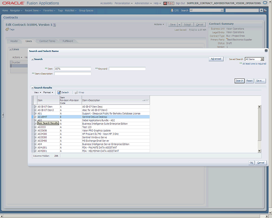Click the Detach icon in results toolbar

pyautogui.click(x=59, y=92)
